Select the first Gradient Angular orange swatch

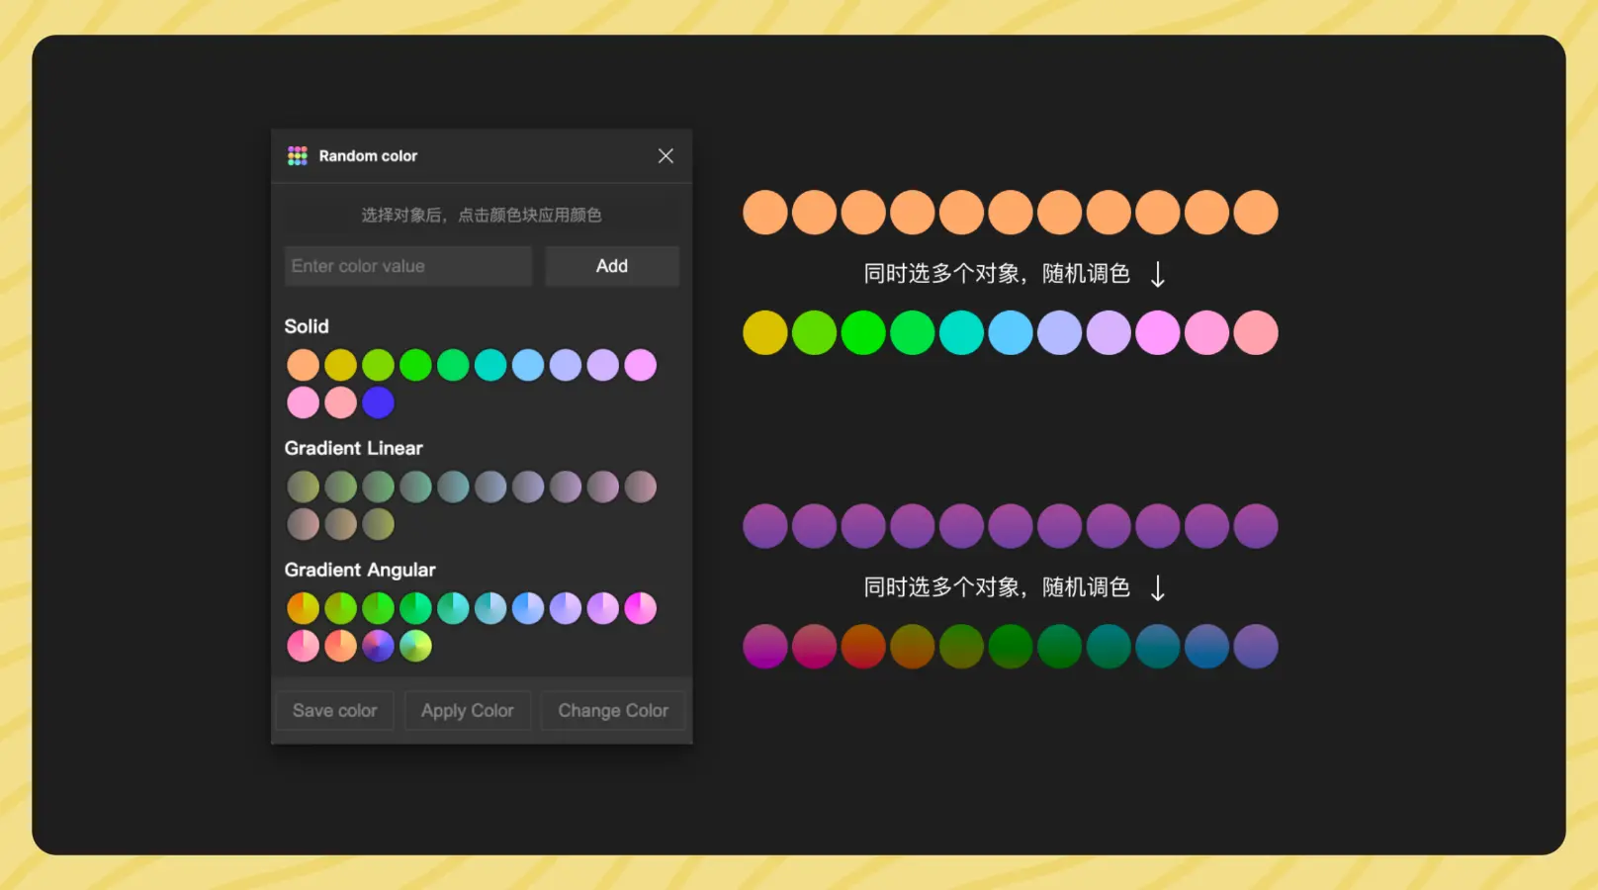pos(303,608)
